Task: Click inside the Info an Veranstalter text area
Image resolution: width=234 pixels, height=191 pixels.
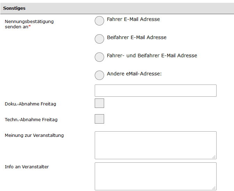Action: [x=156, y=176]
